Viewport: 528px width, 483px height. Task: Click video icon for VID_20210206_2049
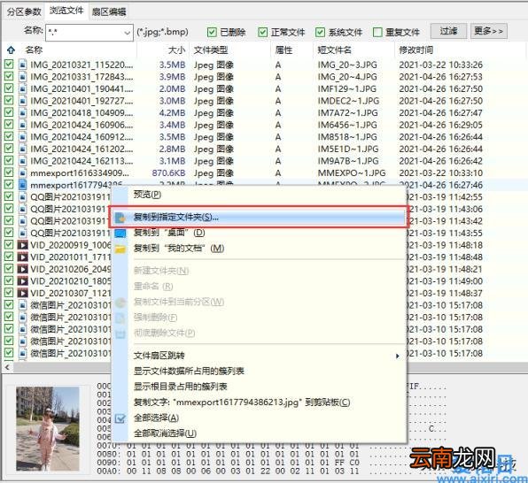pos(22,269)
